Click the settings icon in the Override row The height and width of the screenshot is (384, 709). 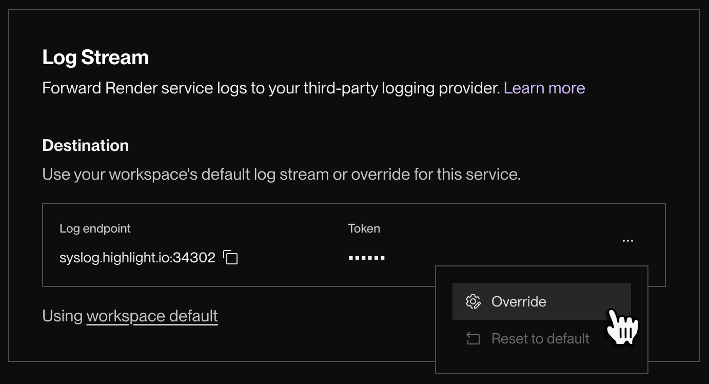[x=474, y=301]
